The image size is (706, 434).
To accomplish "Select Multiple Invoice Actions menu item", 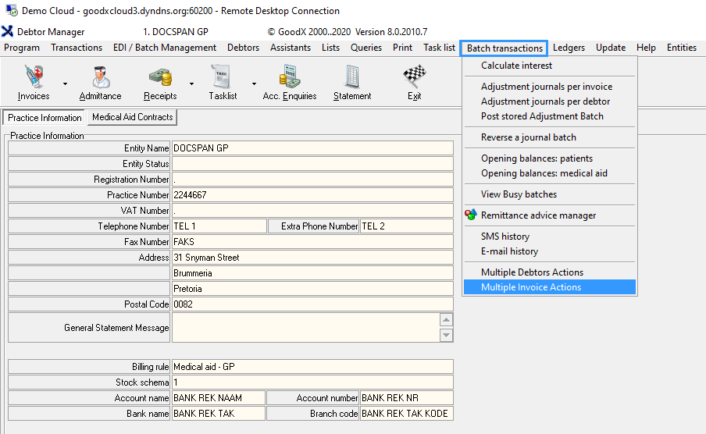I will point(531,287).
